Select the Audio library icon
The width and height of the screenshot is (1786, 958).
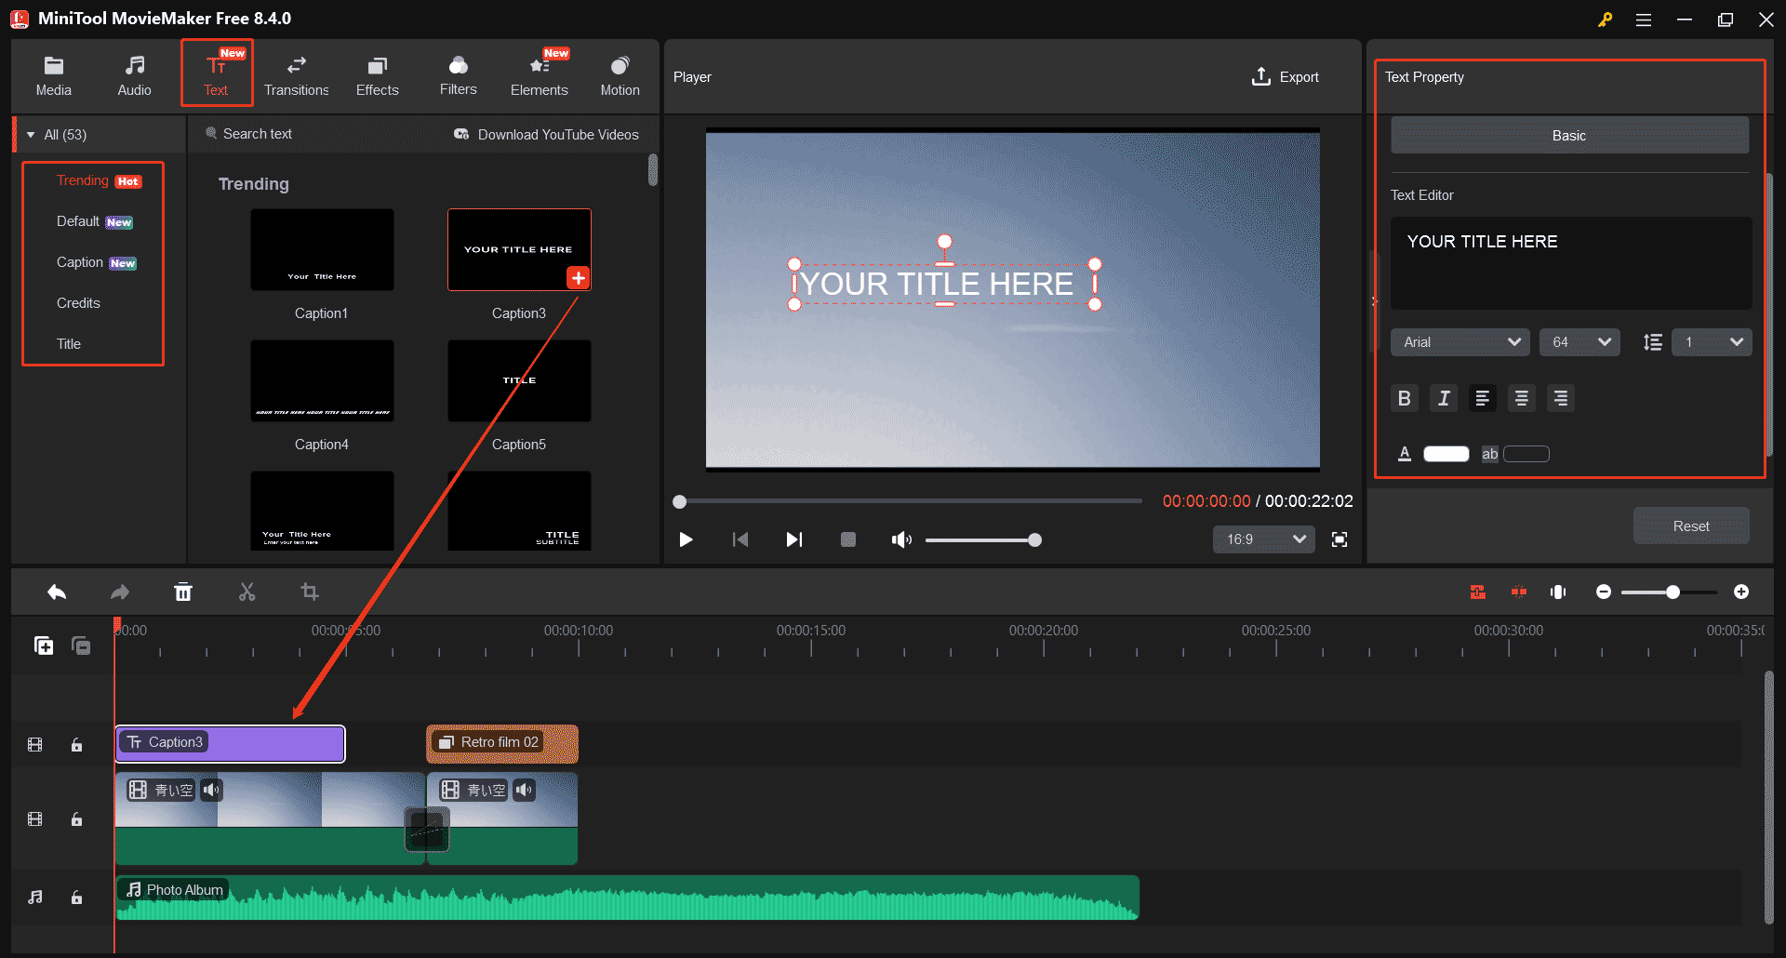point(134,74)
